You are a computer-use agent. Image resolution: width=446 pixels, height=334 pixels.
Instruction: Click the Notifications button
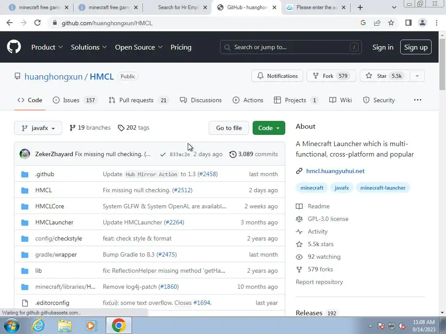[277, 76]
